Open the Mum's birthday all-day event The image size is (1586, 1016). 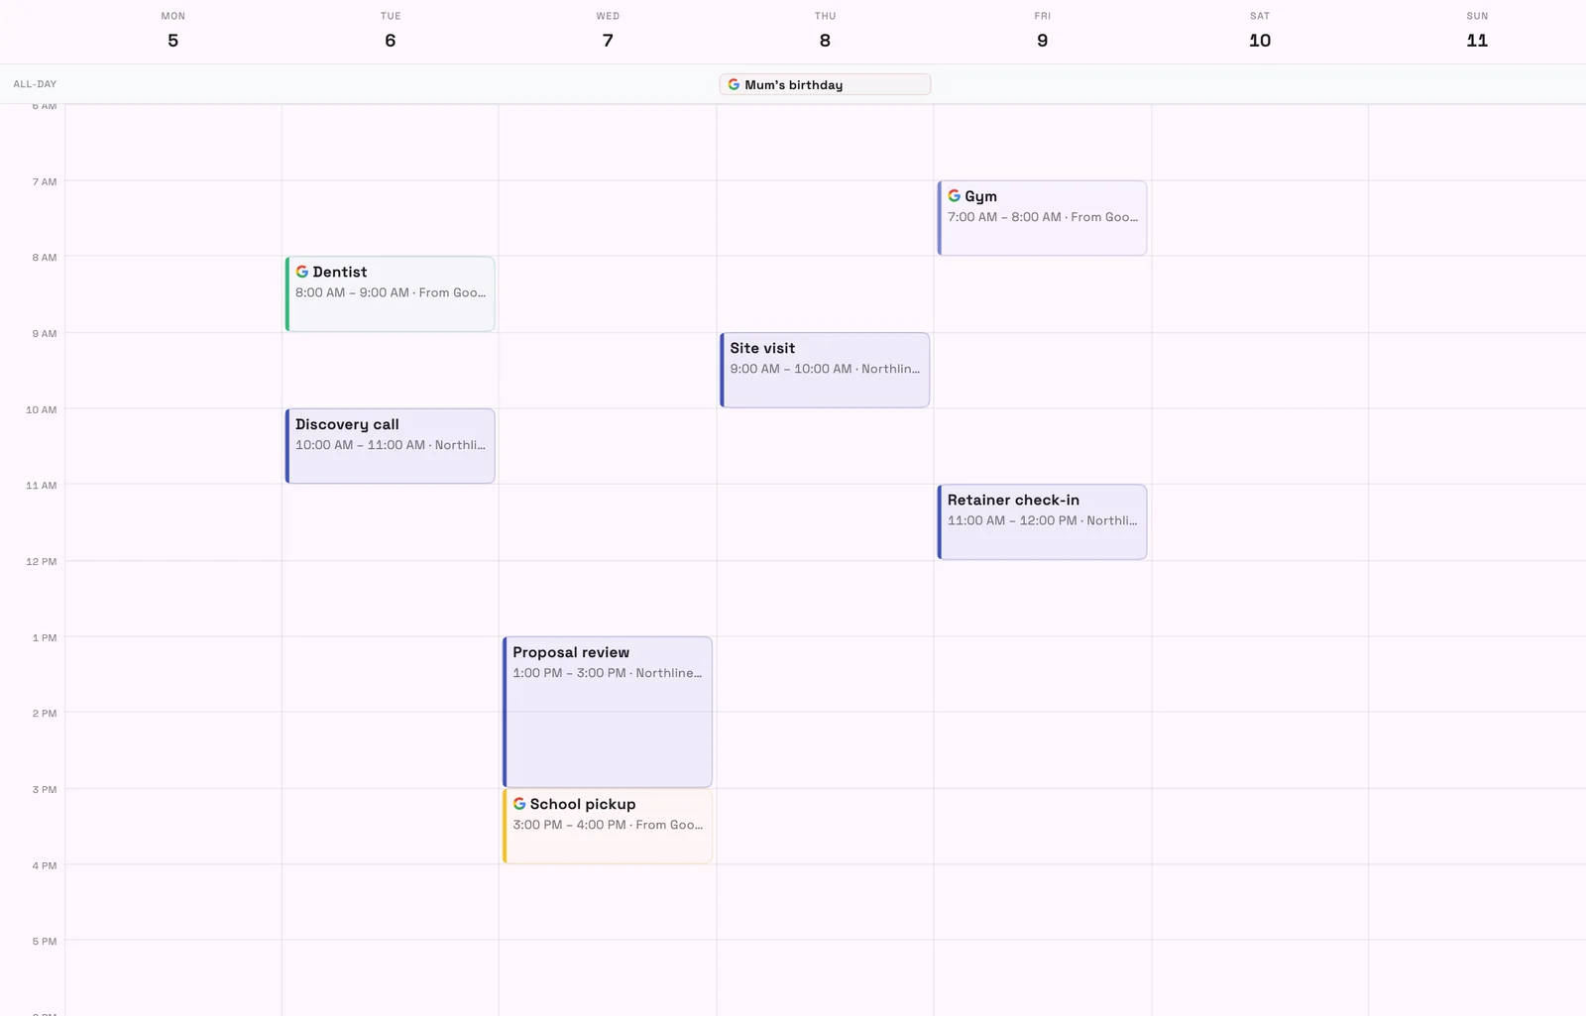tap(825, 84)
